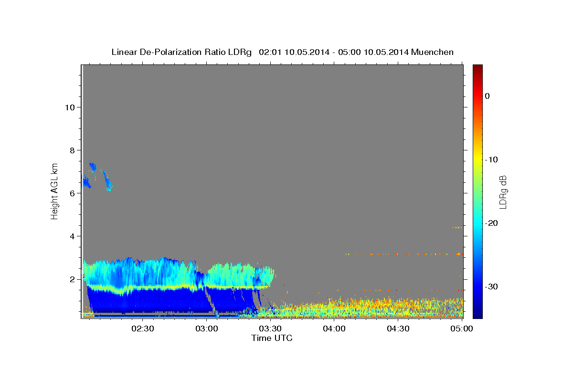Click the 'Time UTC' axis label

coord(272,338)
